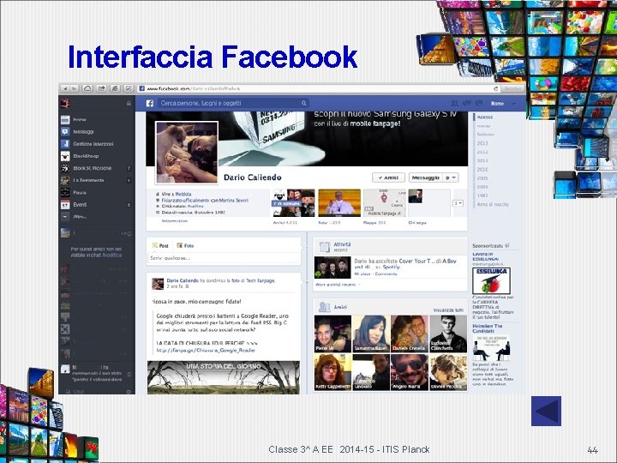Open the notifications globe icon
Screen dimensions: 617x463
(x=479, y=103)
